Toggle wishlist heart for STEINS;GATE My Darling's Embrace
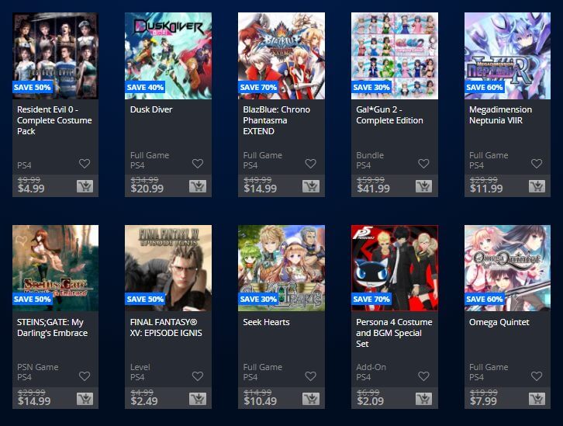The height and width of the screenshot is (426, 563). pos(85,376)
